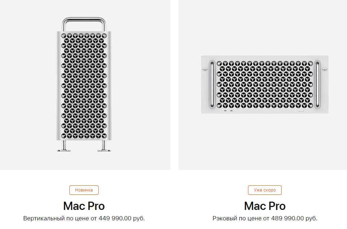The width and height of the screenshot is (347, 229).
Task: Click the orange 'Уже скоро' badge
Action: [x=265, y=190]
